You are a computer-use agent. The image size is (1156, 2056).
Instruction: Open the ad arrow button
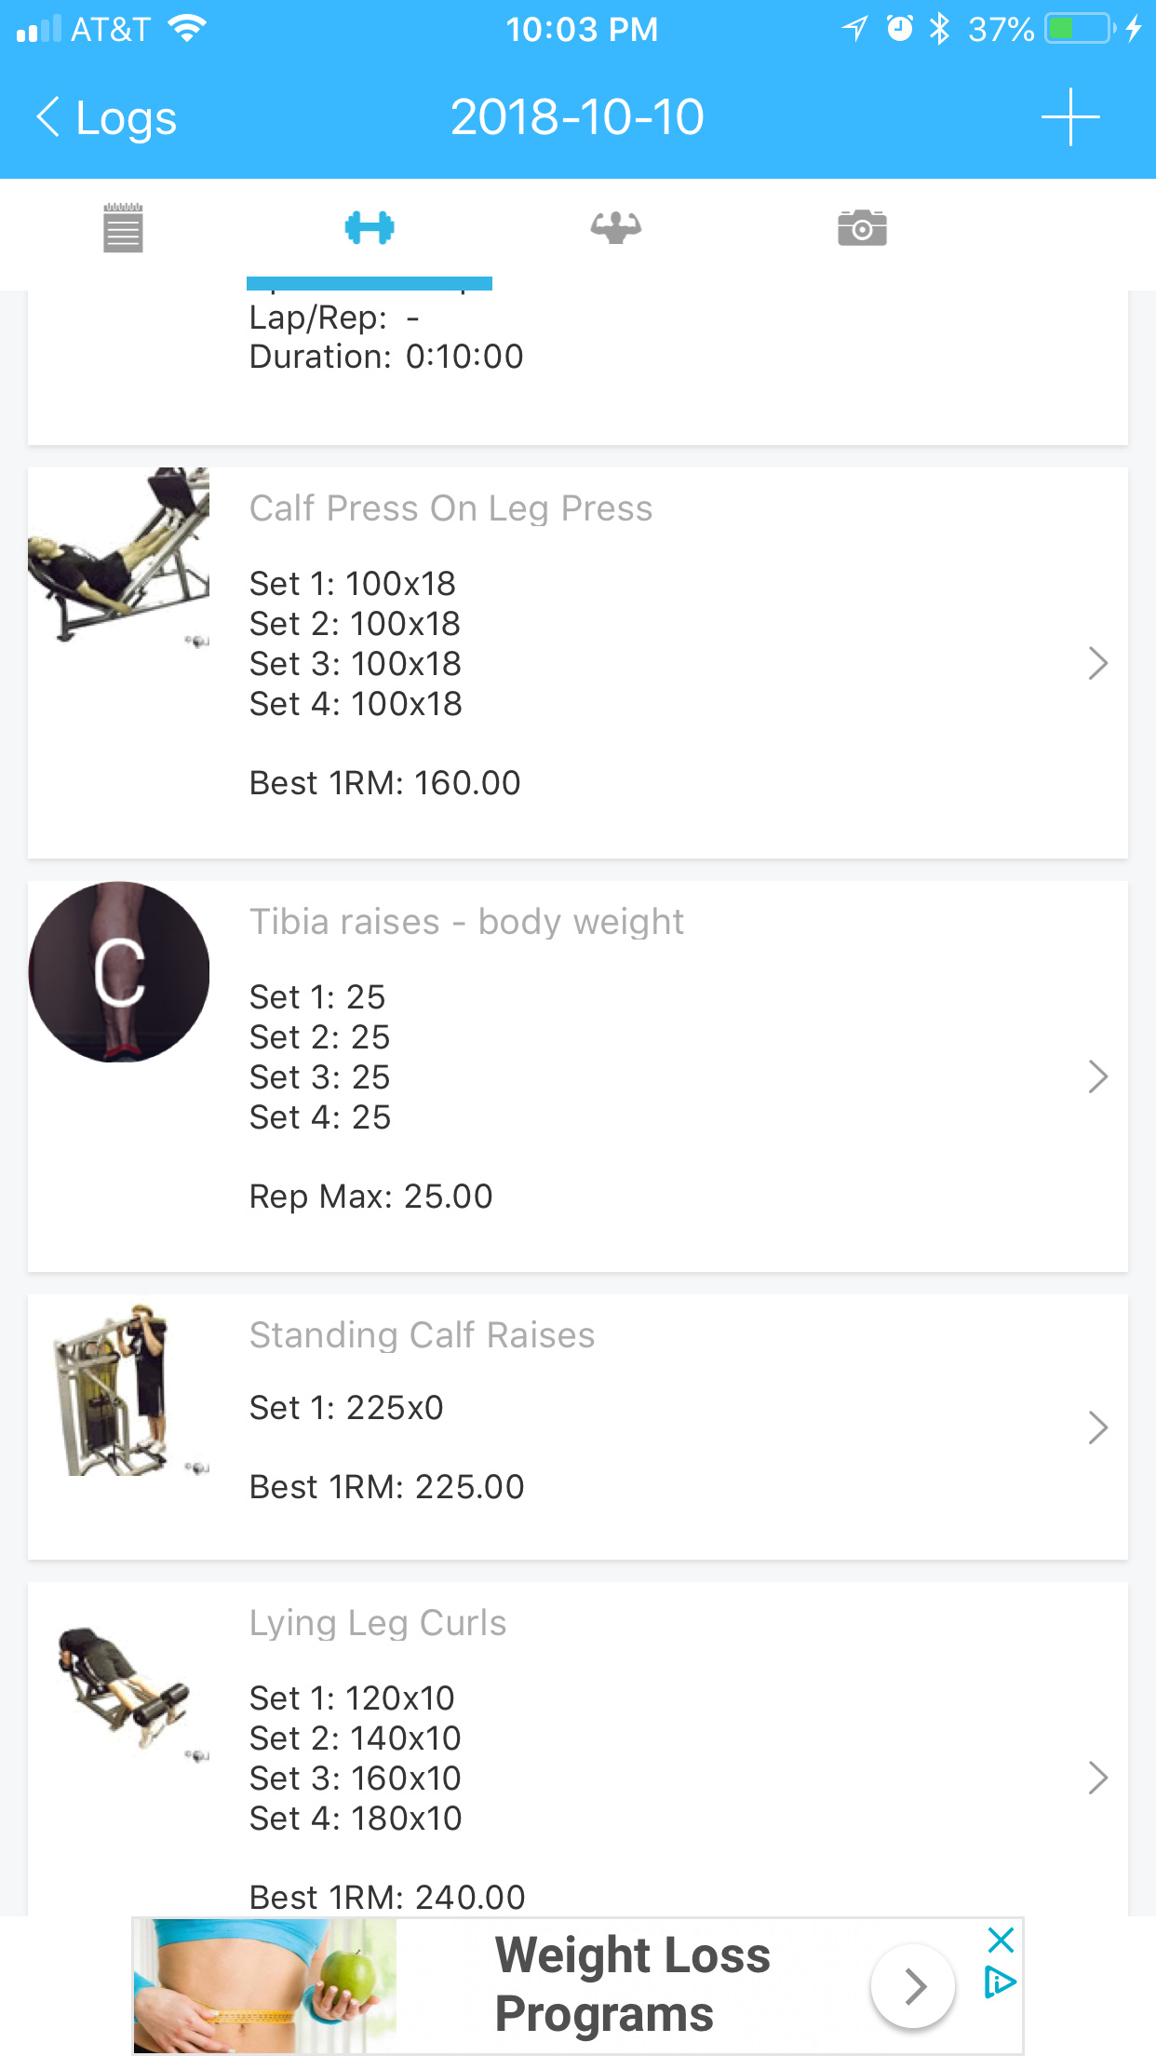[913, 1986]
